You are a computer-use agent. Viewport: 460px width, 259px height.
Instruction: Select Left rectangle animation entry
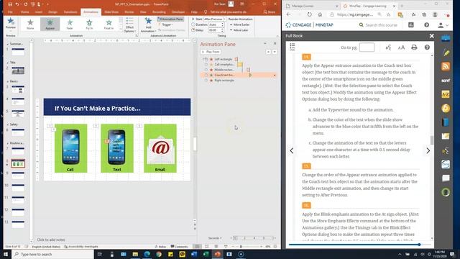pyautogui.click(x=223, y=59)
